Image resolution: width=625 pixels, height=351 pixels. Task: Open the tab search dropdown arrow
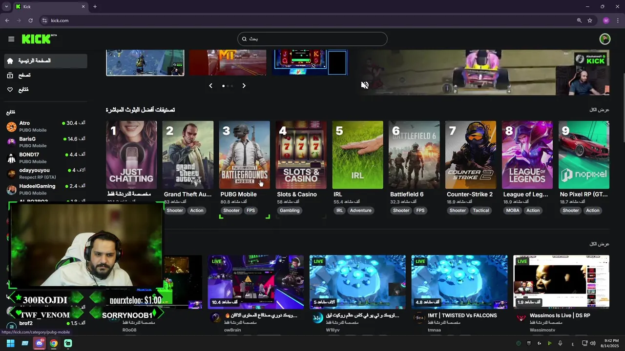6,7
